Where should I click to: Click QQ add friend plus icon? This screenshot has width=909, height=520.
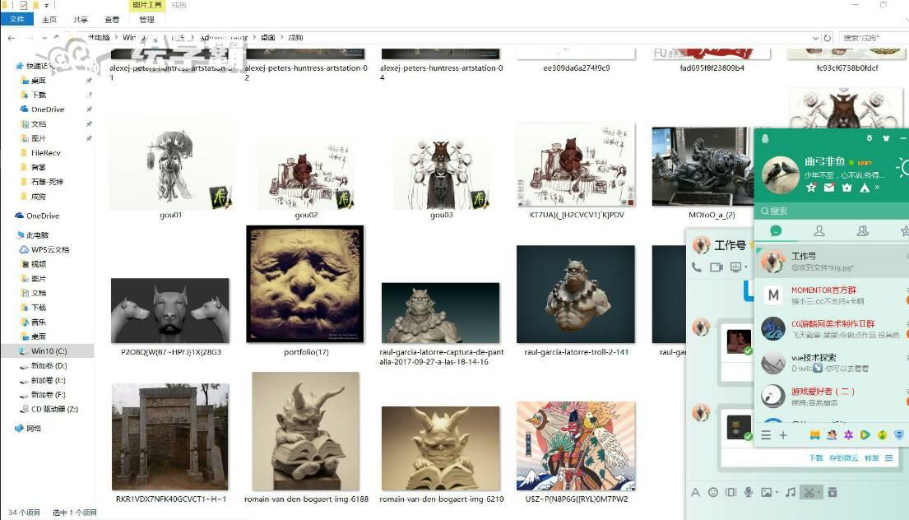[783, 434]
